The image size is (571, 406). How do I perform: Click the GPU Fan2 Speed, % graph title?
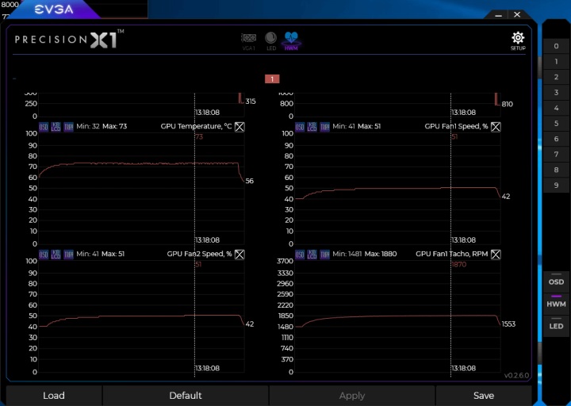[x=199, y=254]
